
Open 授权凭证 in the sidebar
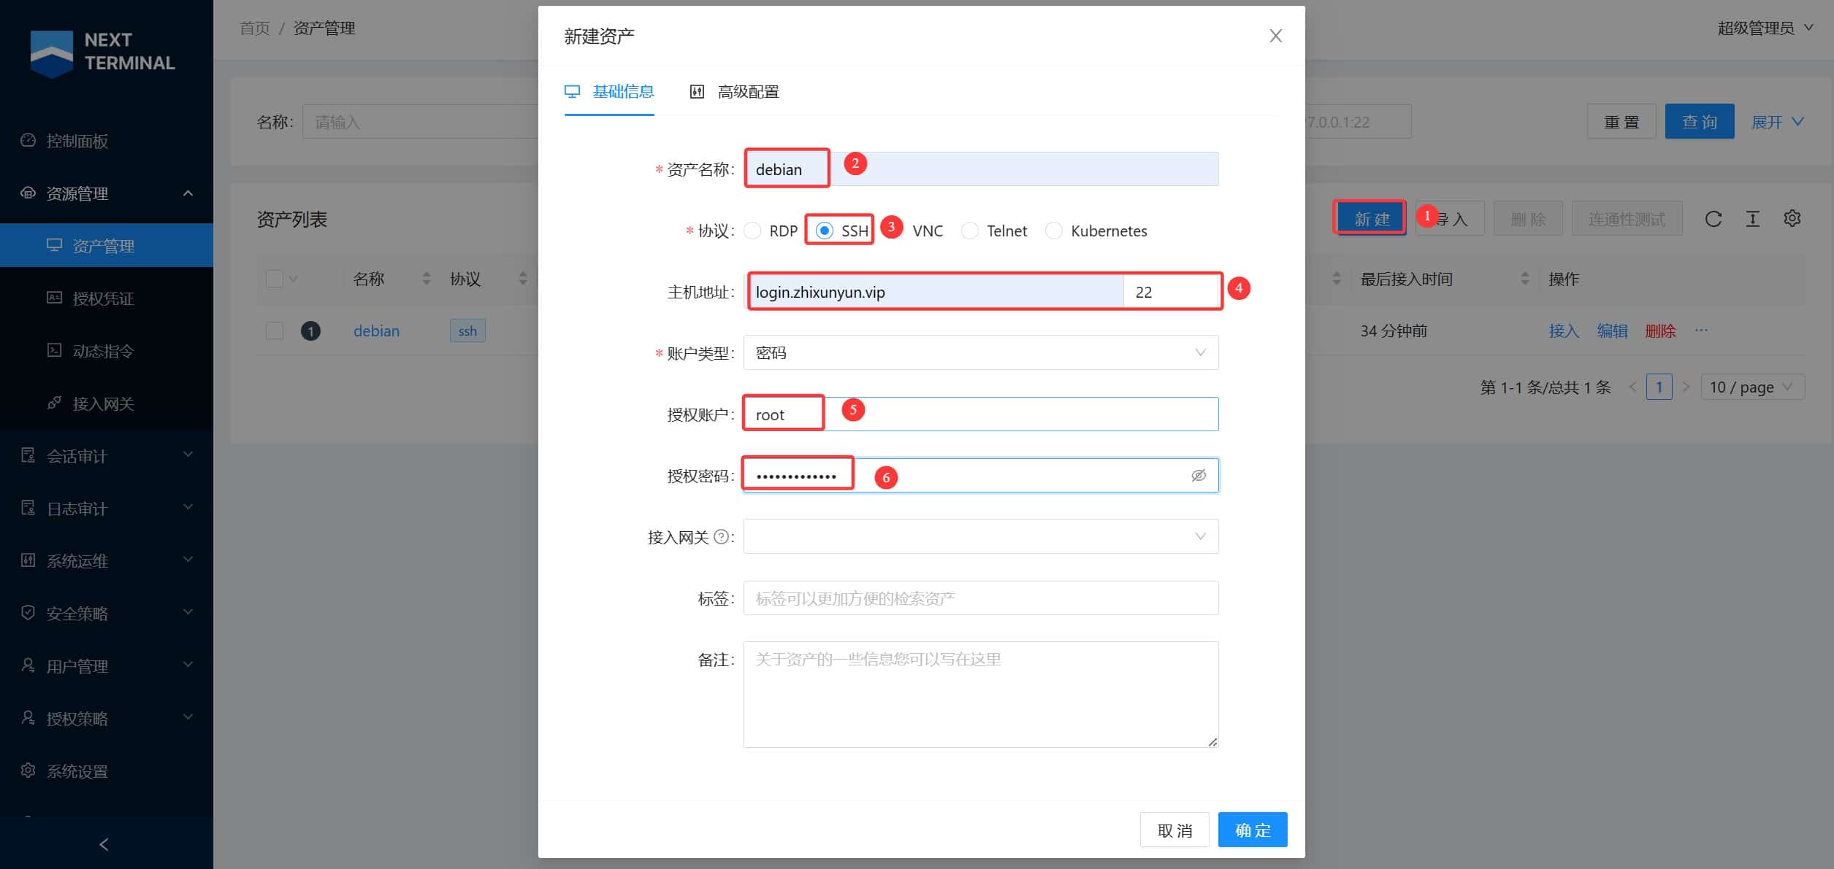103,298
